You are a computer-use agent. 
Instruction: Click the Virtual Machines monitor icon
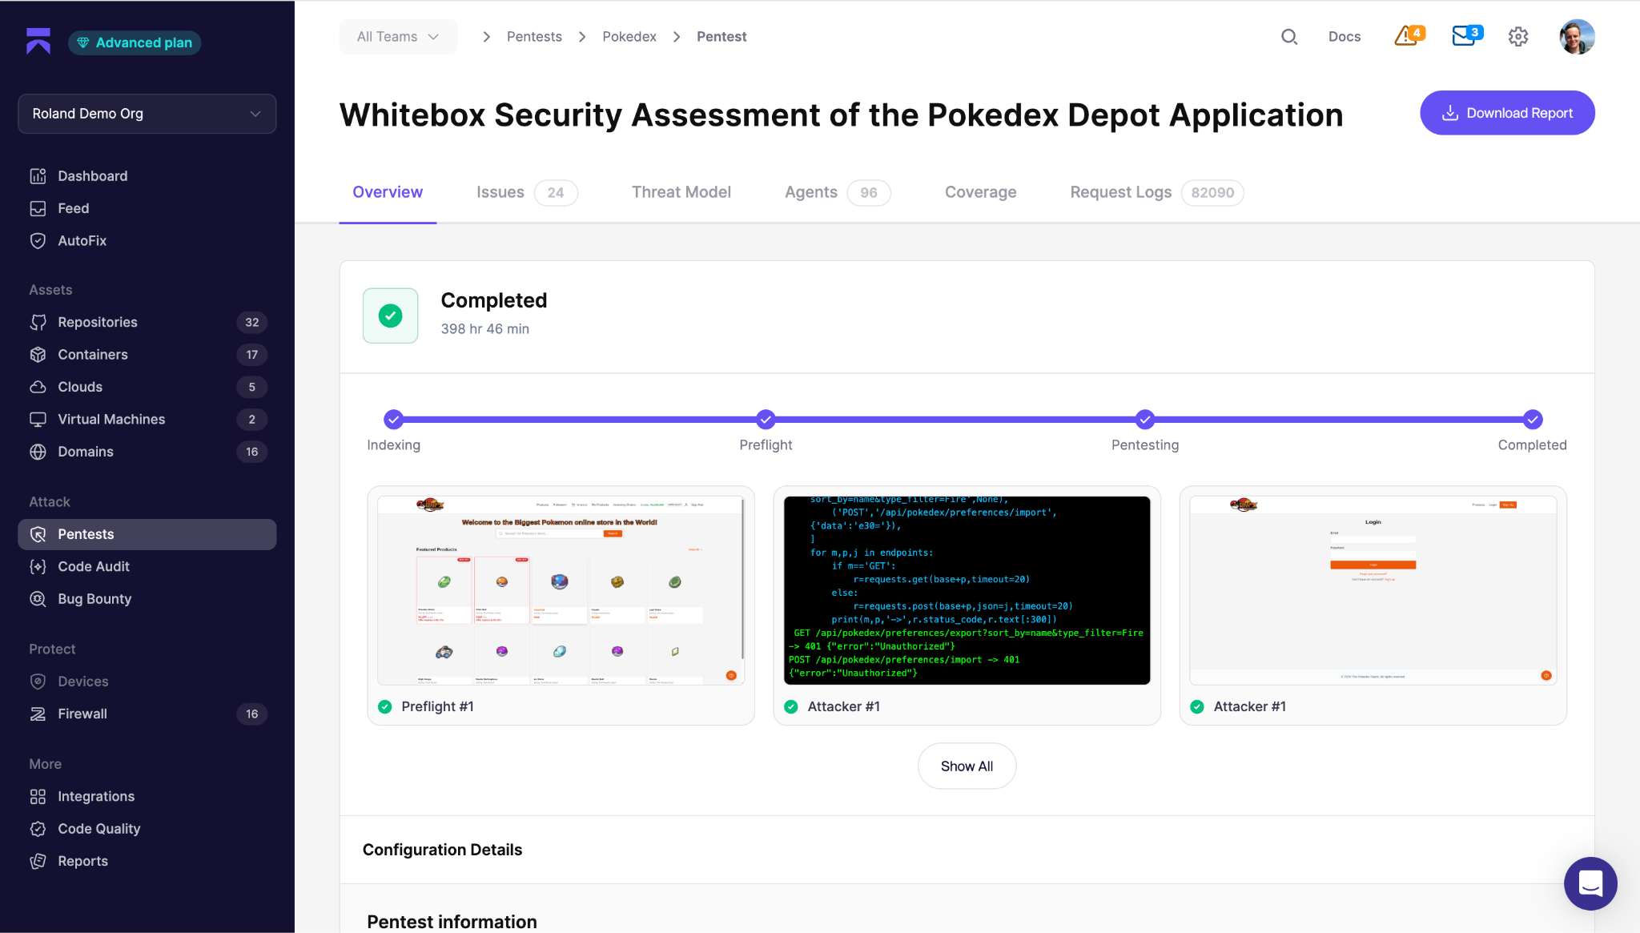tap(38, 419)
